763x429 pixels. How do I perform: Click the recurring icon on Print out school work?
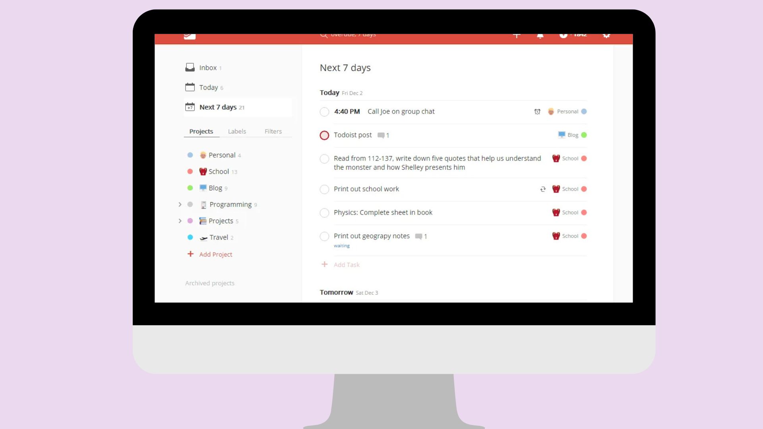[543, 189]
